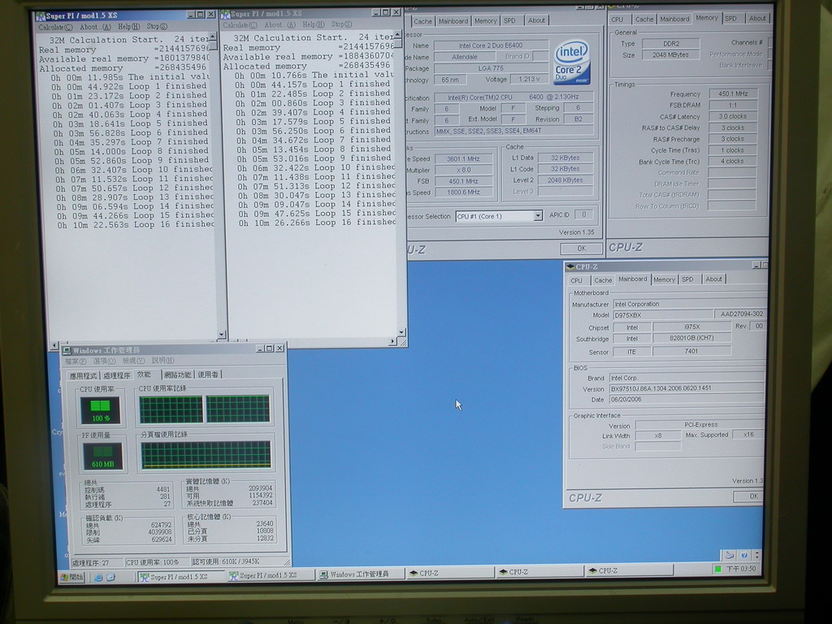Click the Intel Core 2 Duo logo in CPU-Z
Viewport: 832px width, 624px height.
click(x=571, y=62)
